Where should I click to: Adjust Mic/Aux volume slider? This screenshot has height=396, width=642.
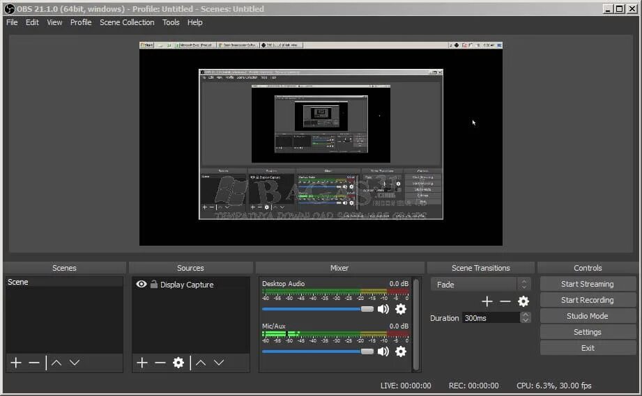tap(318, 351)
